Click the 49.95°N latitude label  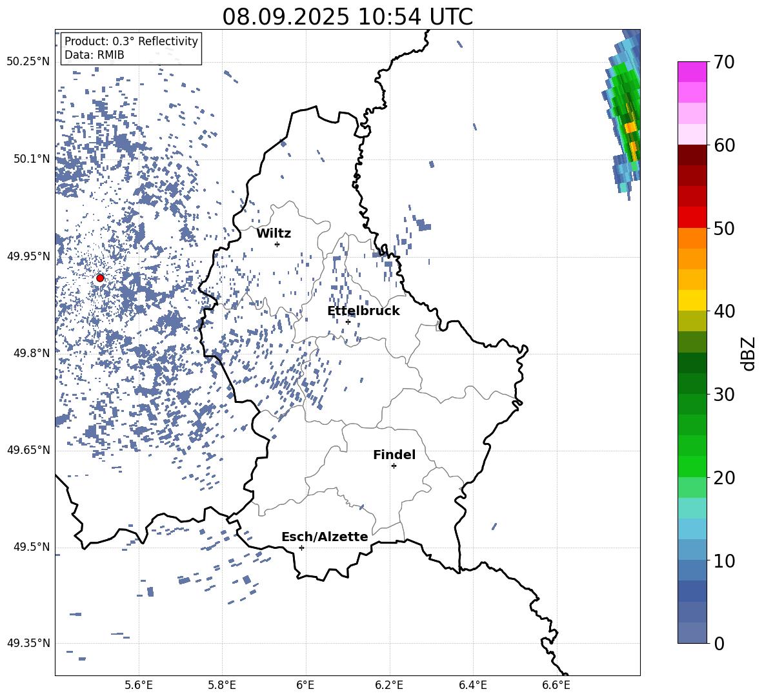click(28, 256)
